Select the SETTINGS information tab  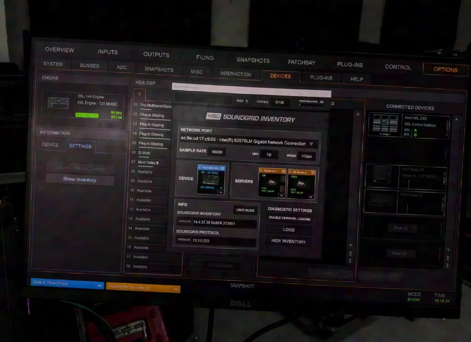point(80,146)
